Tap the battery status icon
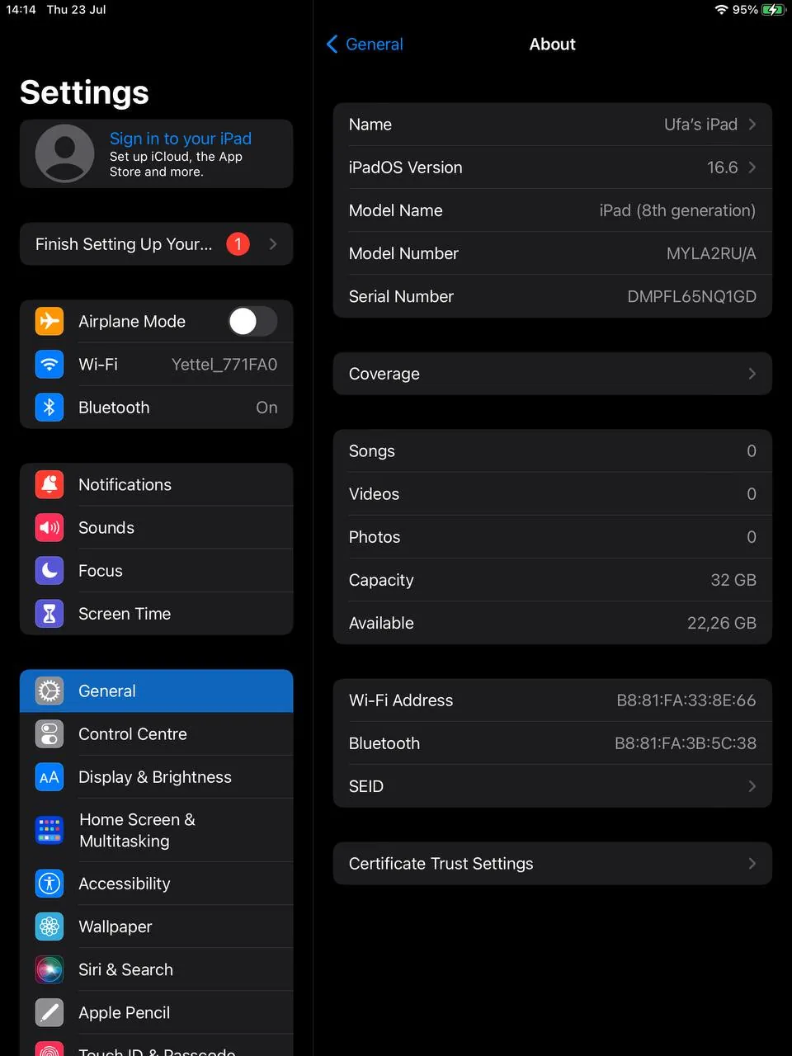Screen dimensions: 792x1056 [774, 10]
